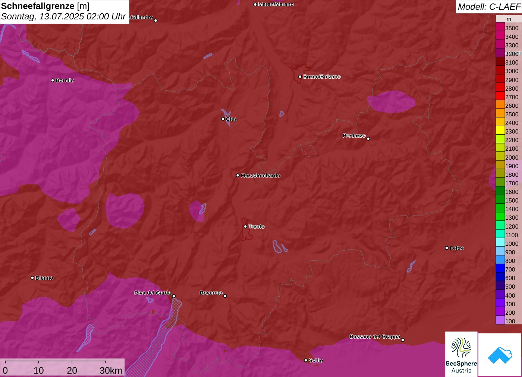
Task: Click the Feltre location marker dot
Action: tap(447, 248)
